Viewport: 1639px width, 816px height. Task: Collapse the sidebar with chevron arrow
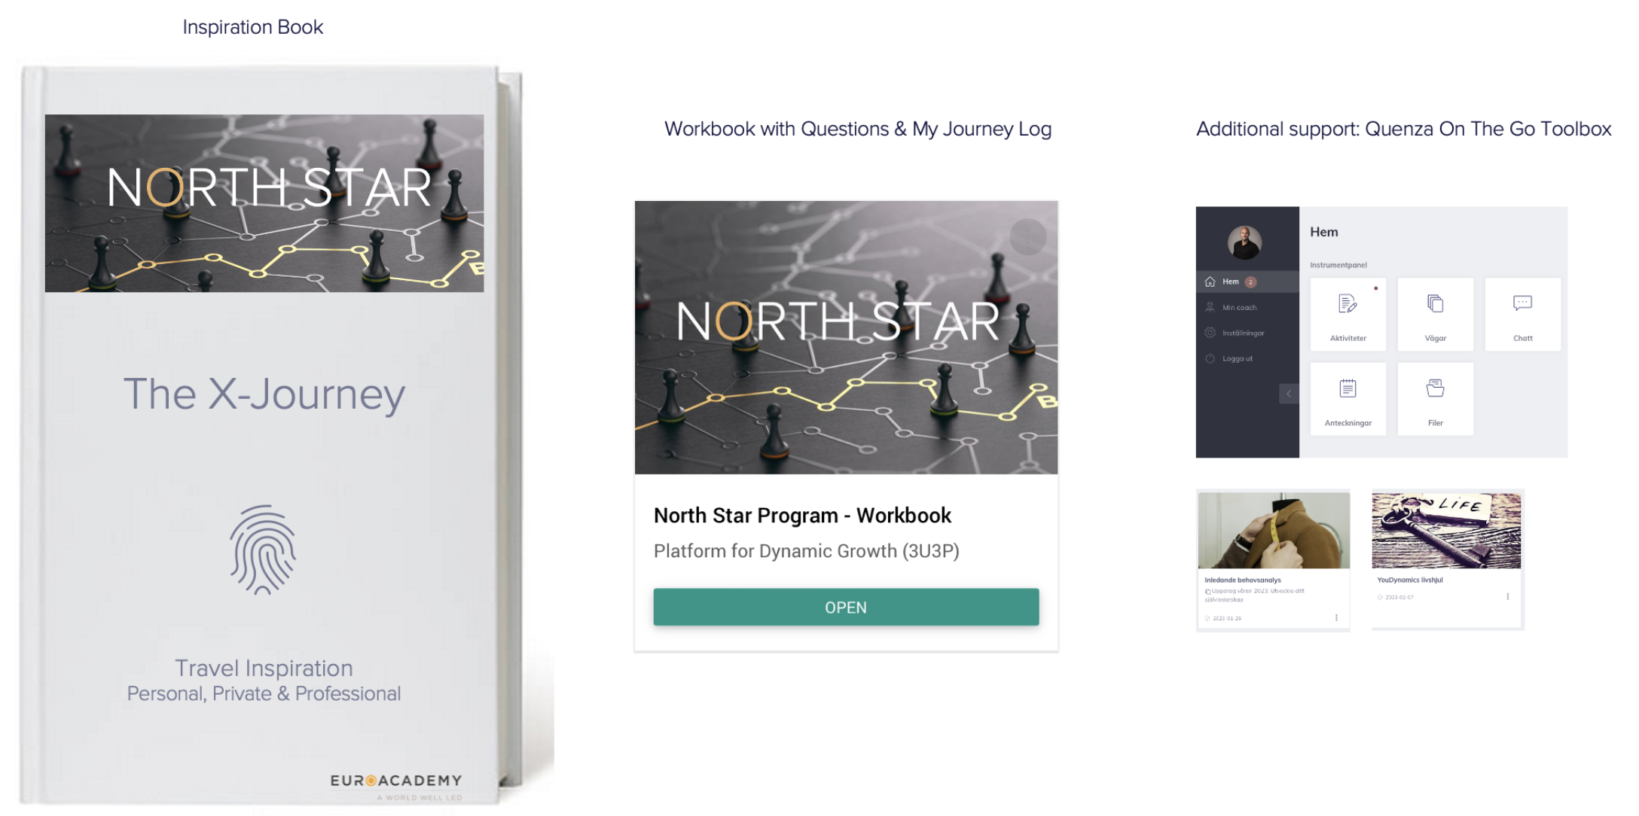[1289, 394]
